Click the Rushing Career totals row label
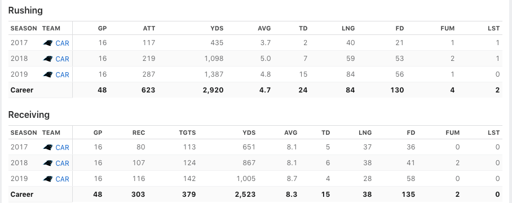 tap(22, 90)
